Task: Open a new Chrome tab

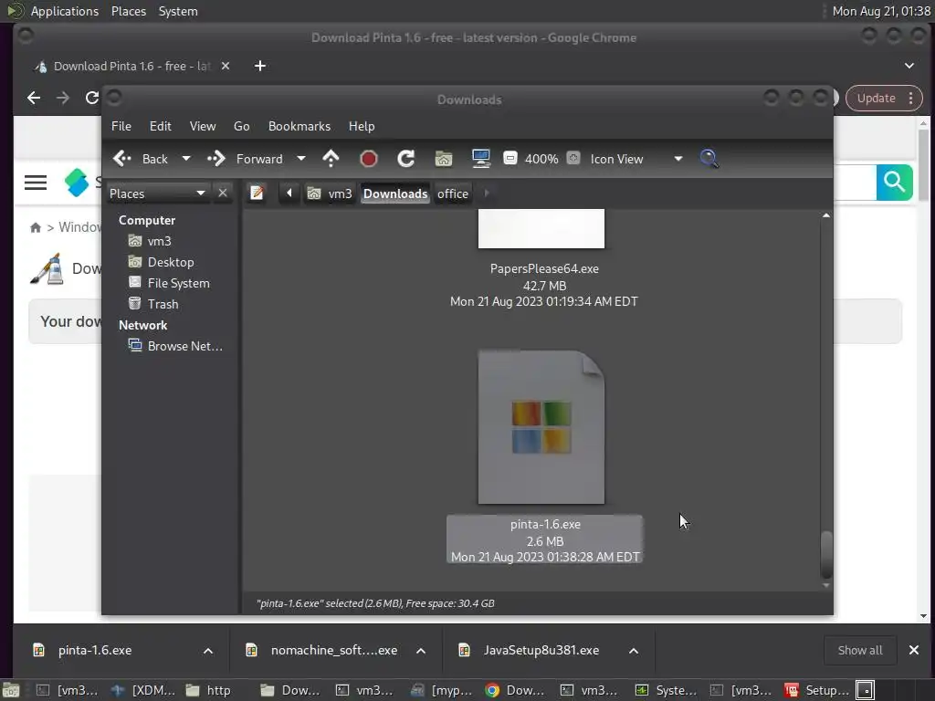Action: click(260, 66)
